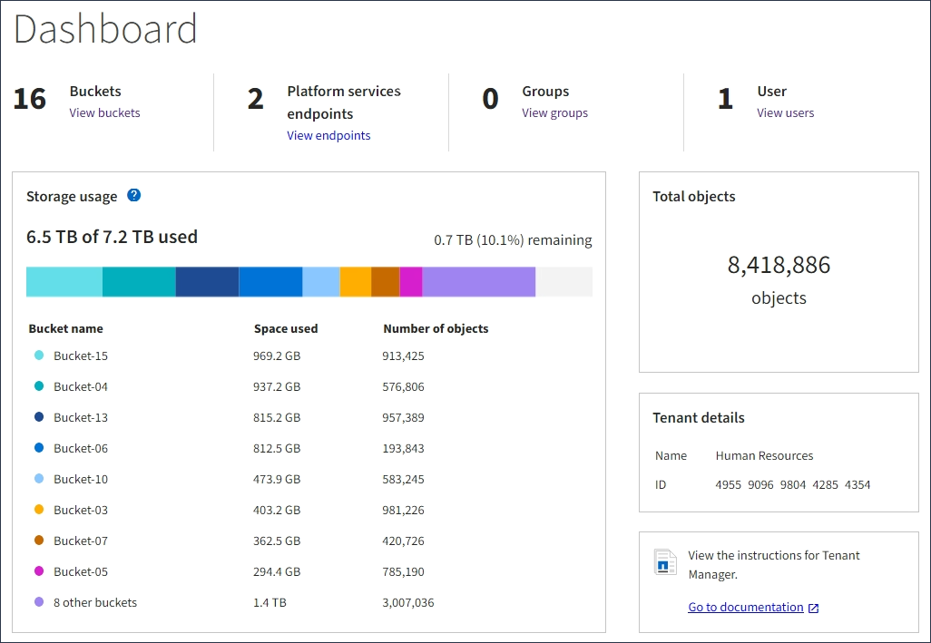931x643 pixels.
Task: Select the light cyan first storage bar segment
Action: point(64,282)
